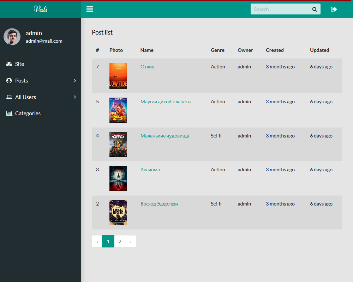Open the Posts menu item
Screen dimensions: 353x282
41,81
